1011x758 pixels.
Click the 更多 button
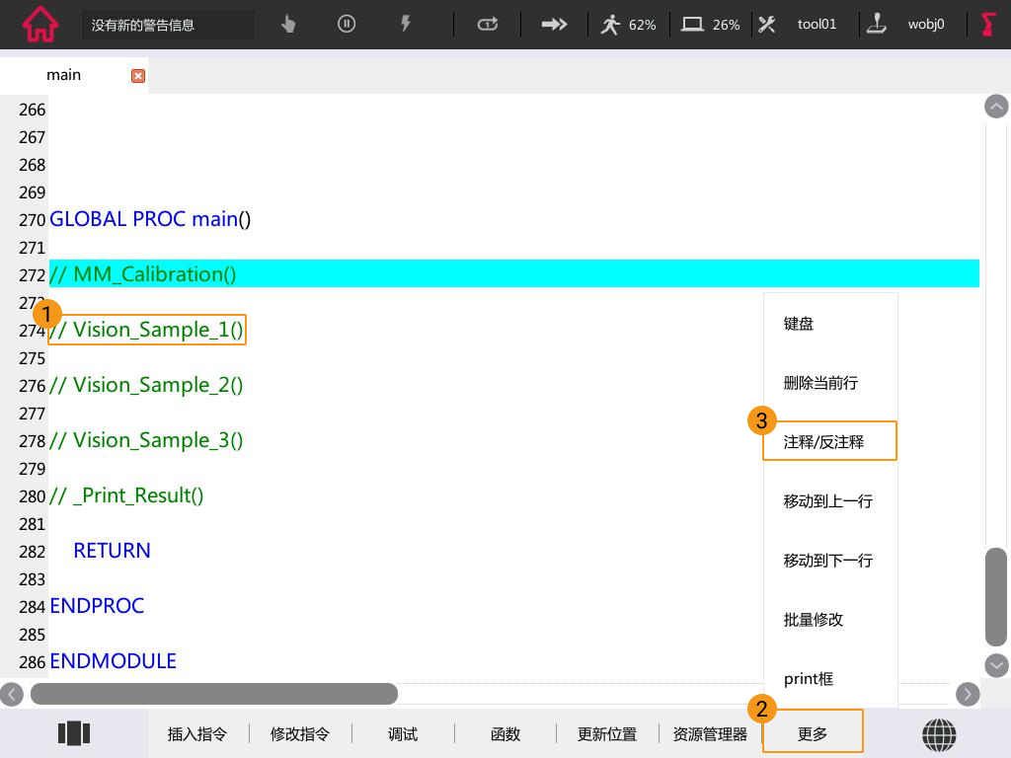(813, 733)
